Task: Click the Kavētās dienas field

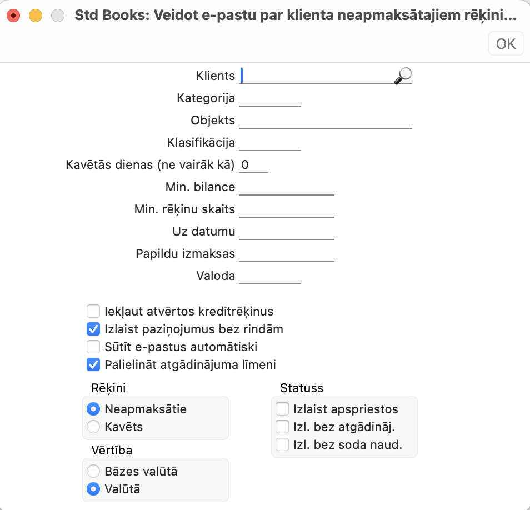Action: pos(253,165)
